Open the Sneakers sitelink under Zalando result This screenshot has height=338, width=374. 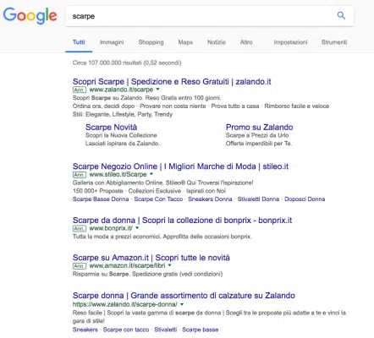coord(85,330)
